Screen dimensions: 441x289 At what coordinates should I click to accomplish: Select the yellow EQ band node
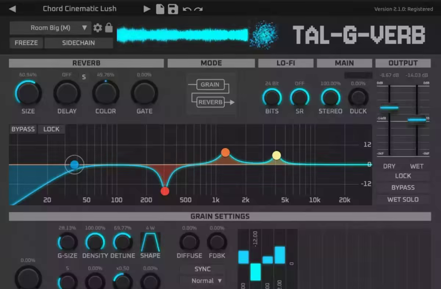click(277, 155)
